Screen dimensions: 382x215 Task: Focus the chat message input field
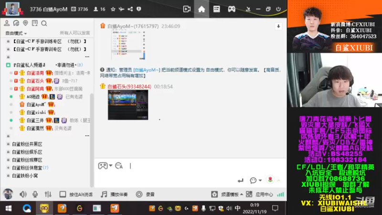(x=190, y=166)
